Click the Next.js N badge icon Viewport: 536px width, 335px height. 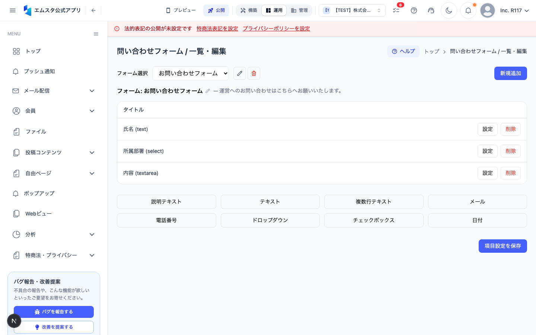pos(14,321)
